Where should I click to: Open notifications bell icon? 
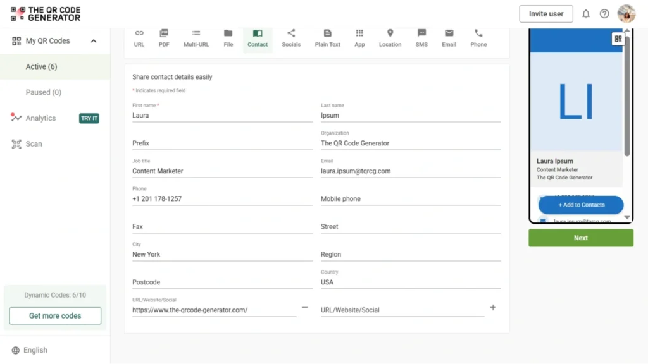(585, 14)
